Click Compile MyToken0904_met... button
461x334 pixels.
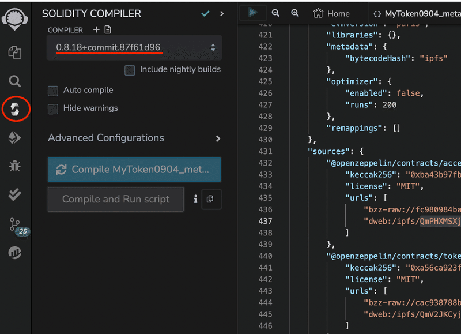[134, 170]
